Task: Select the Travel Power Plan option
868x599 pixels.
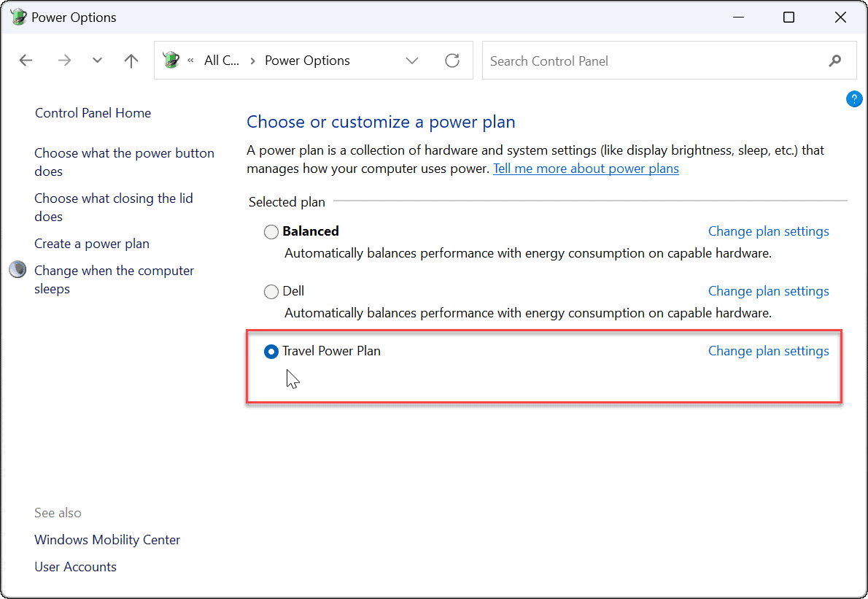Action: click(271, 351)
